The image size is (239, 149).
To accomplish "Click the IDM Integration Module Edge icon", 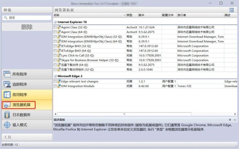I will (x=59, y=86).
